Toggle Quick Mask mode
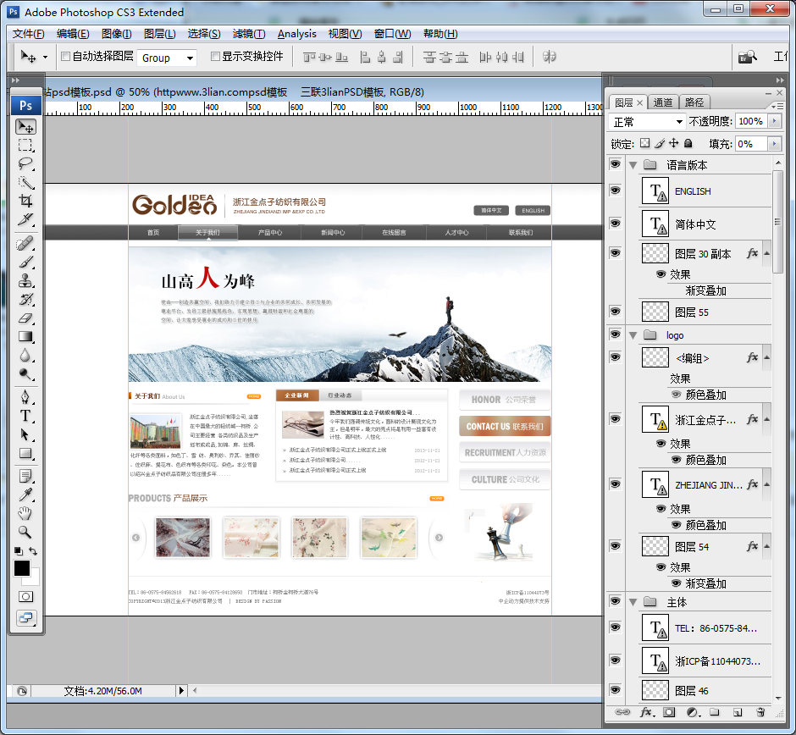 point(26,596)
